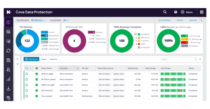Select the dashboard icon in sidebar

8,22
